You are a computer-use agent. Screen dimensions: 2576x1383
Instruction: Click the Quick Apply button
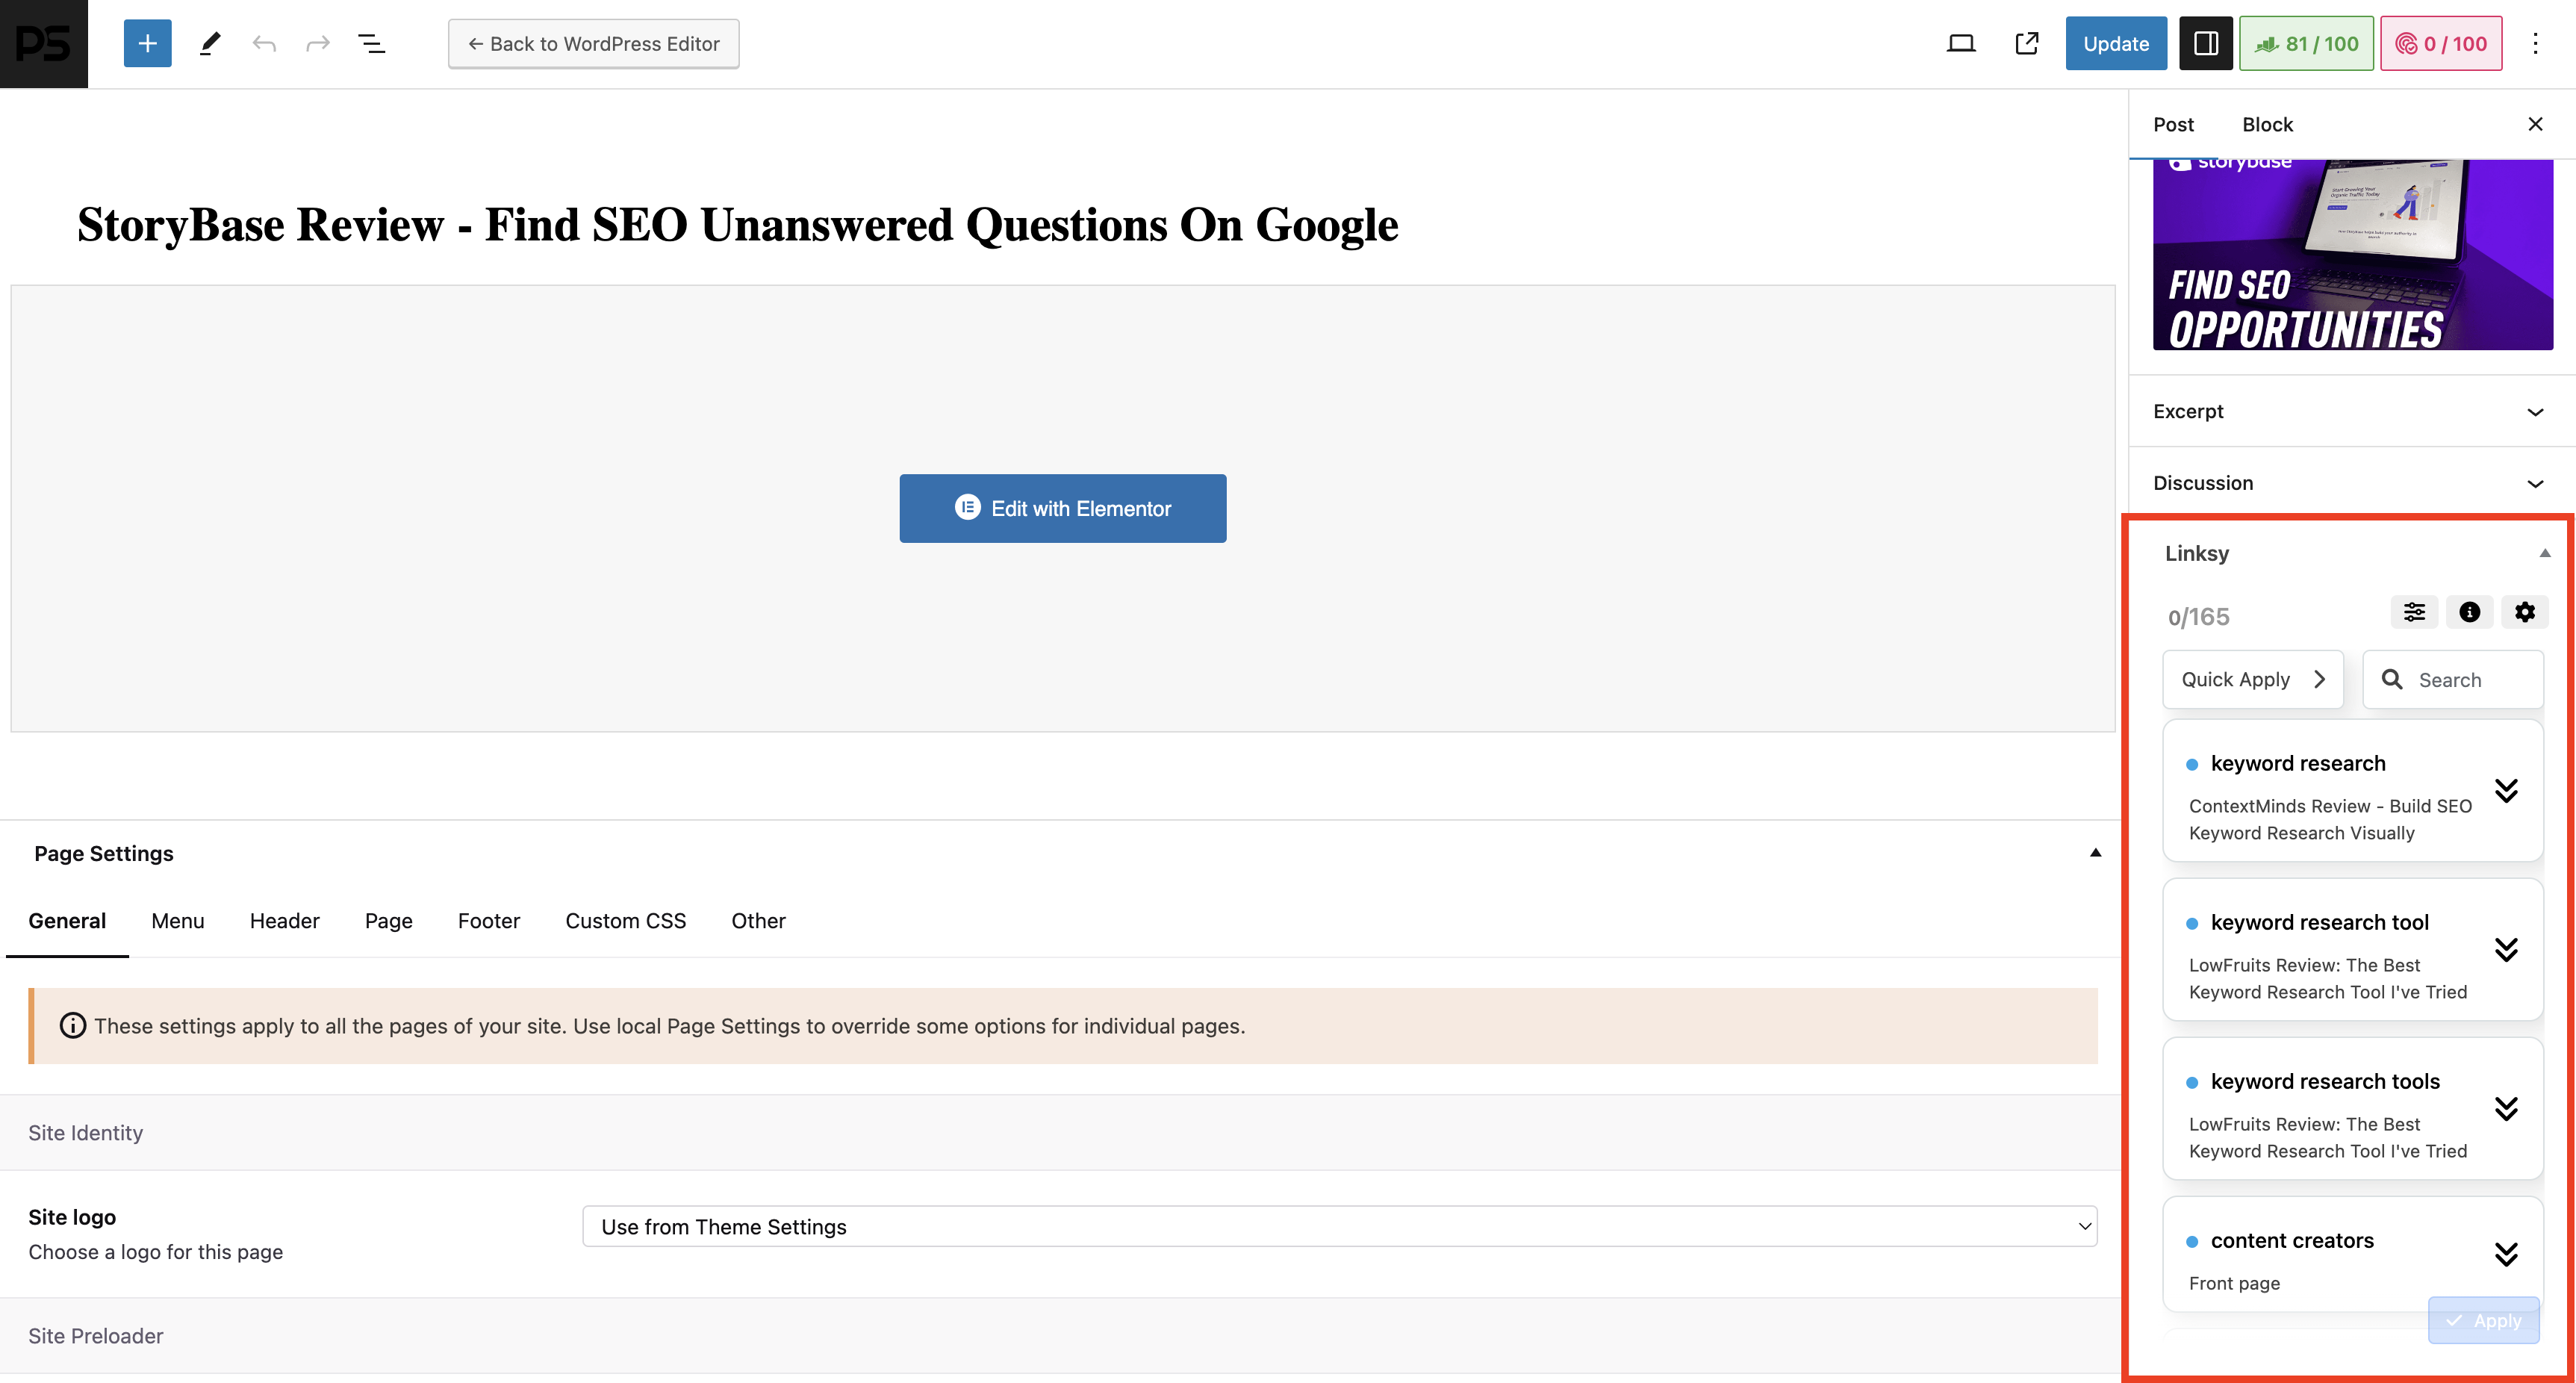pos(2252,680)
